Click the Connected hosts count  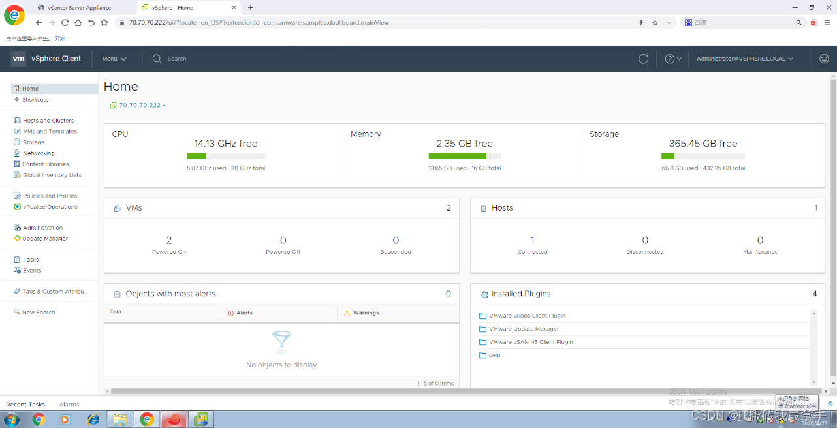tap(533, 240)
